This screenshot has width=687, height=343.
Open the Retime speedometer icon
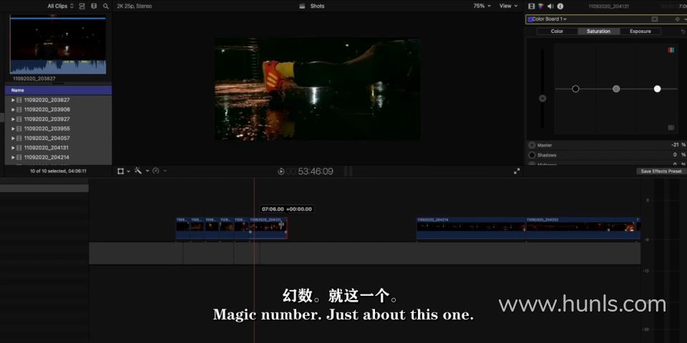(x=155, y=171)
